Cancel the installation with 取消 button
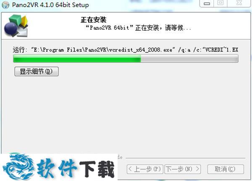The image size is (252, 181). pos(226,169)
